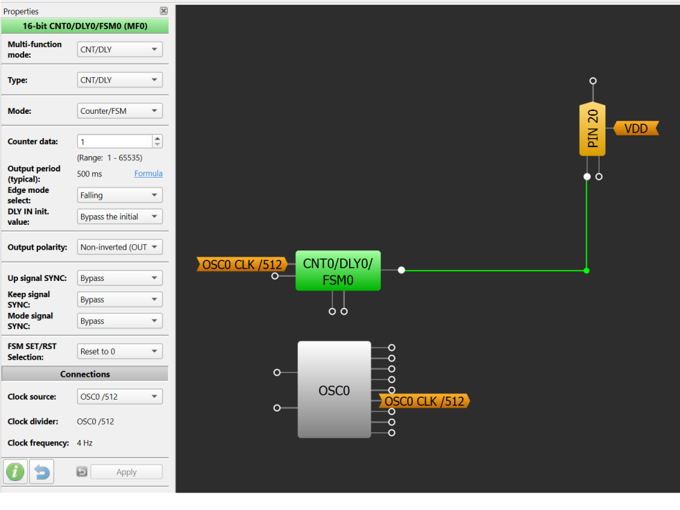Select the OSC0 oscillator block
The image size is (680, 510).
pos(334,389)
